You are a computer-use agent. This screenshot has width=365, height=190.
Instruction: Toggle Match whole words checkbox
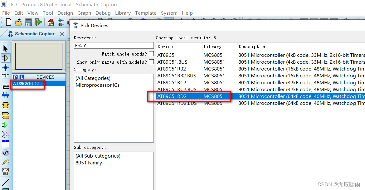click(x=151, y=54)
